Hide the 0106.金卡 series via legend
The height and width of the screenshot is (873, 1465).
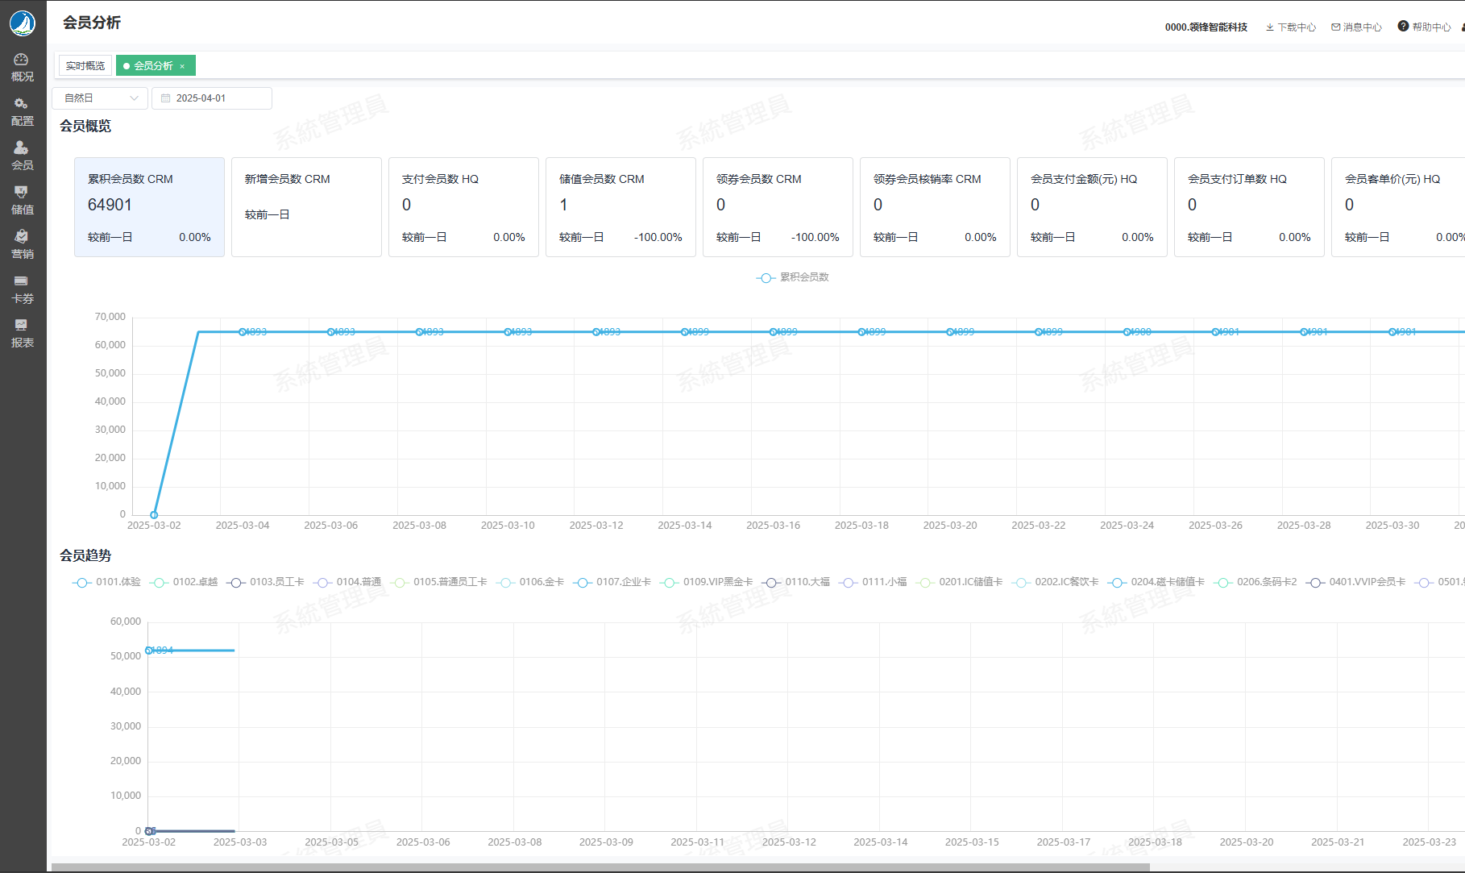point(530,582)
